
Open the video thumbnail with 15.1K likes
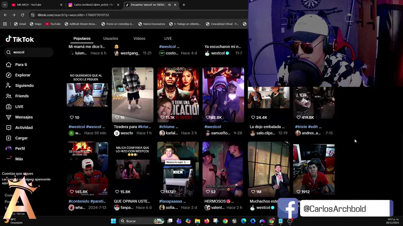[178, 95]
